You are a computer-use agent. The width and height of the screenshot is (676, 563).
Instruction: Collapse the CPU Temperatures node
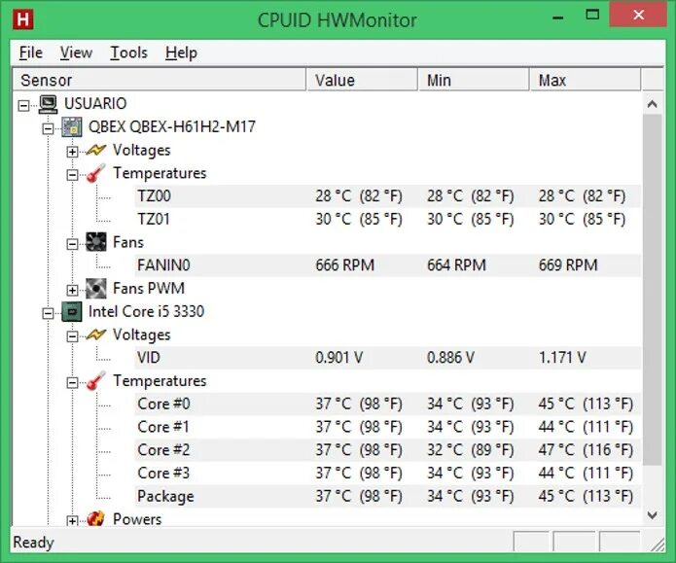[72, 382]
